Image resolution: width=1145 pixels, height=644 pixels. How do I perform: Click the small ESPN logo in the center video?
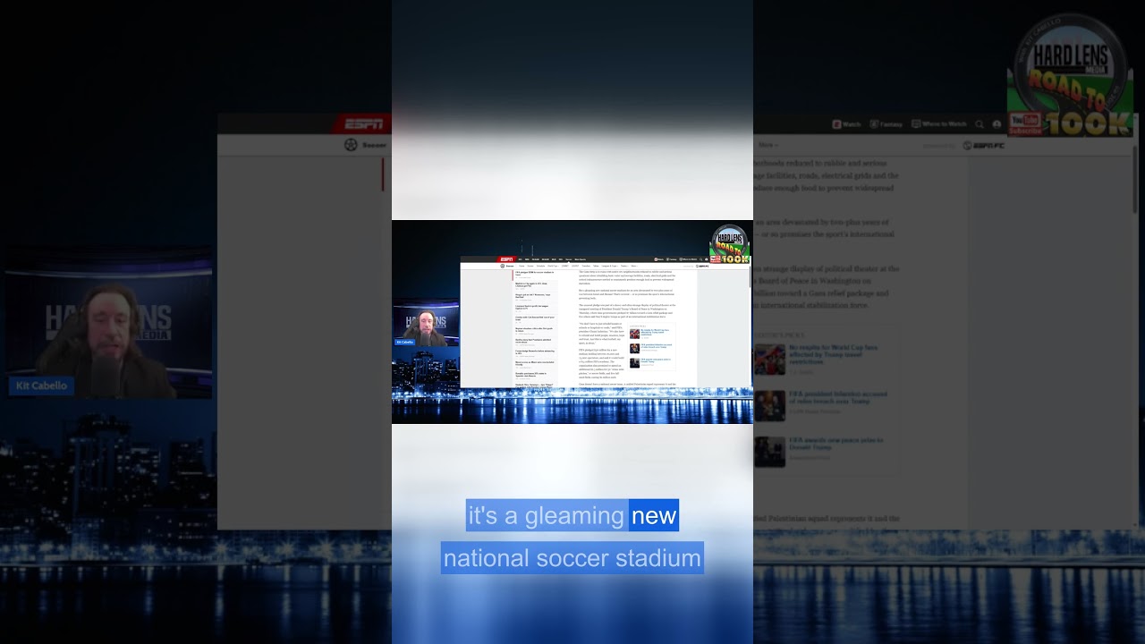506,259
